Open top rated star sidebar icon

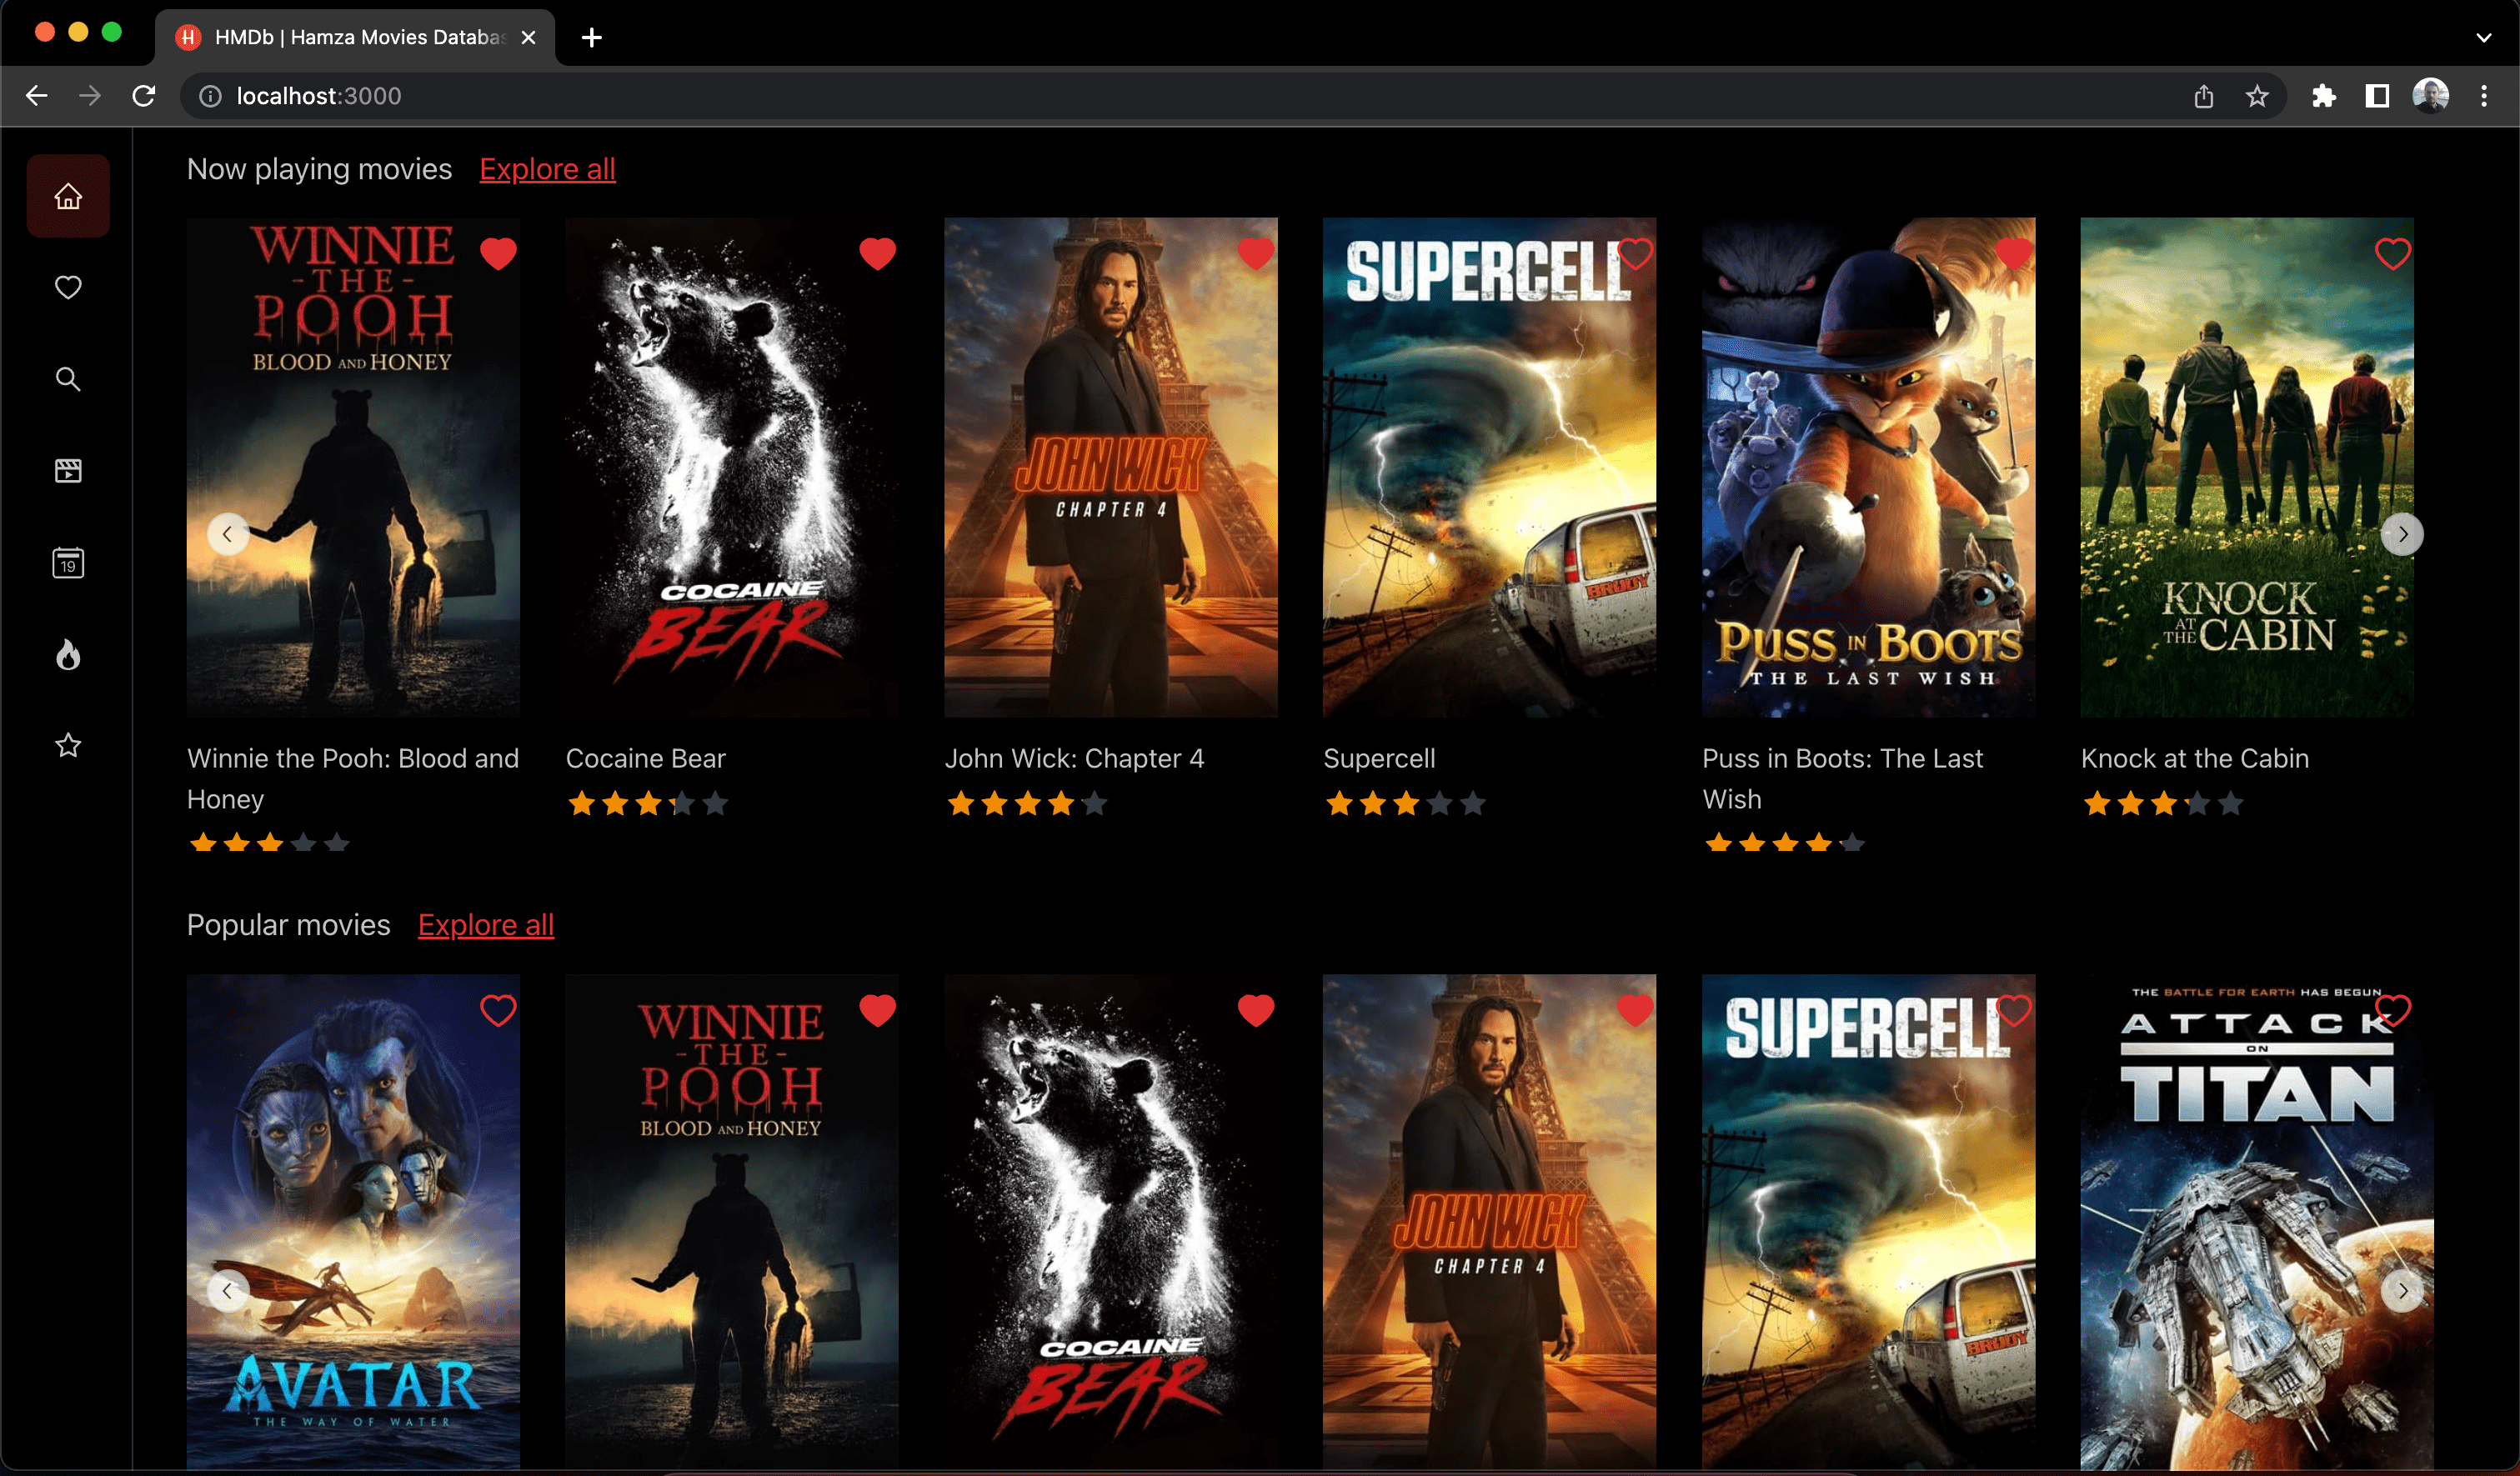68,746
